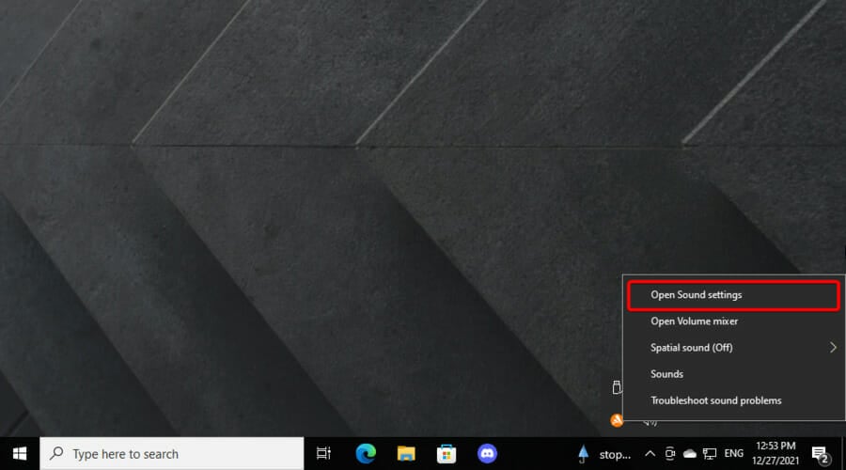Launch Microsoft Edge from the taskbar
Screen dimensions: 846x470
(x=366, y=454)
